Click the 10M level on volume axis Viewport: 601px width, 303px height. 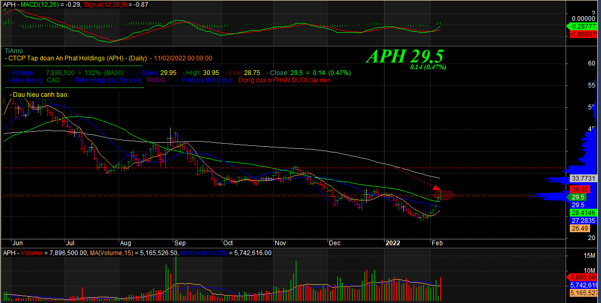590,271
